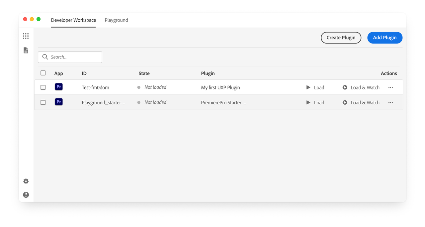The image size is (425, 227).
Task: Check the checkbox for Playground_starter plugin
Action: 43,102
